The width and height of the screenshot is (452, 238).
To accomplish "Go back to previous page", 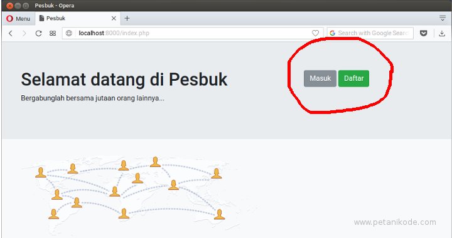I will click(x=11, y=33).
